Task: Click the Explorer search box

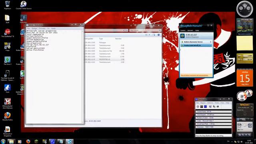Action: pyautogui.click(x=145, y=30)
